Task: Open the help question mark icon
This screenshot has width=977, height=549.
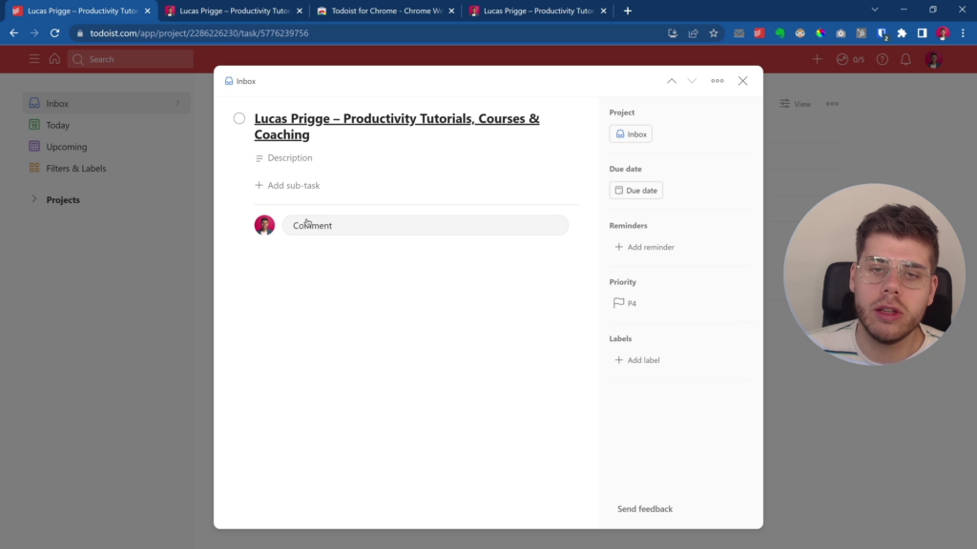Action: click(883, 59)
